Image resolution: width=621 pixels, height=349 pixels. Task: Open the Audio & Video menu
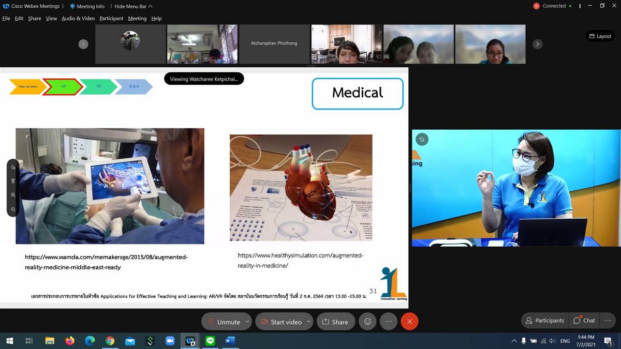78,18
